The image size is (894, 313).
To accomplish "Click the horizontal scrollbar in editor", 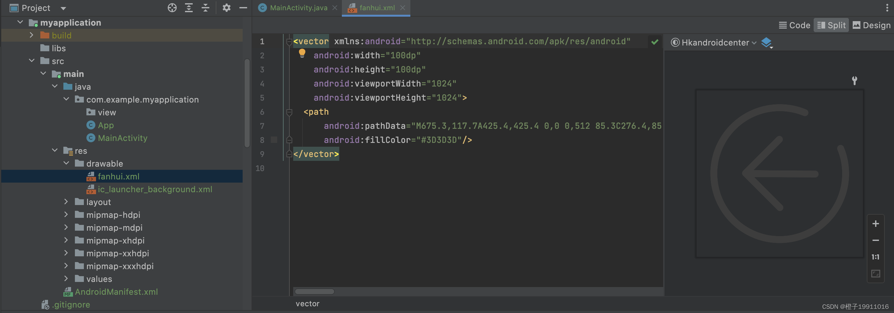I will 314,292.
